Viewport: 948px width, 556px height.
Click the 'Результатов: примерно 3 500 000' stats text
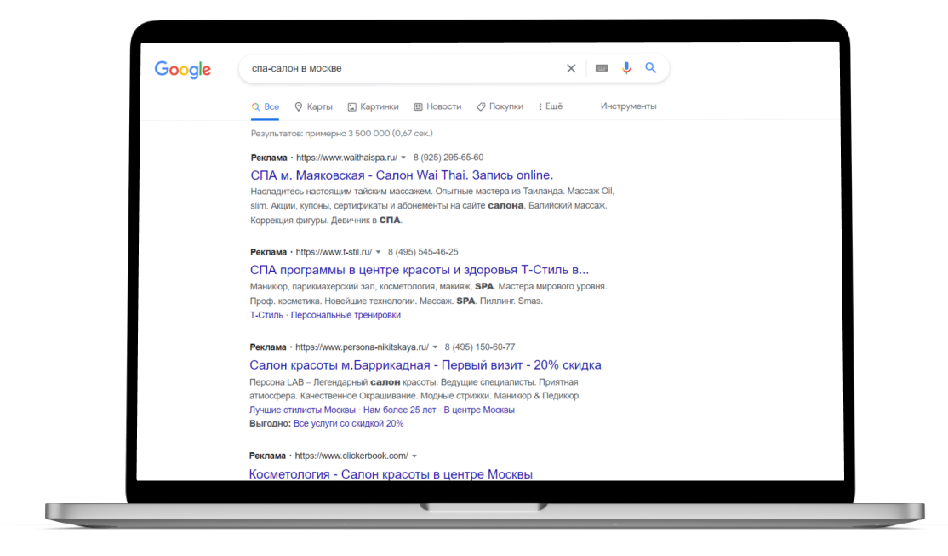click(341, 133)
